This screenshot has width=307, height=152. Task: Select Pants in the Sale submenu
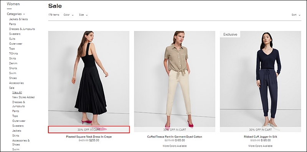[x=16, y=111]
